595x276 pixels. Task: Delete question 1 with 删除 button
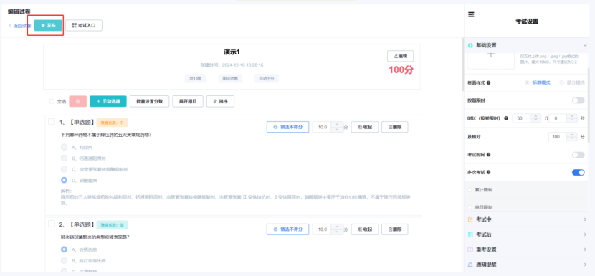tap(395, 127)
